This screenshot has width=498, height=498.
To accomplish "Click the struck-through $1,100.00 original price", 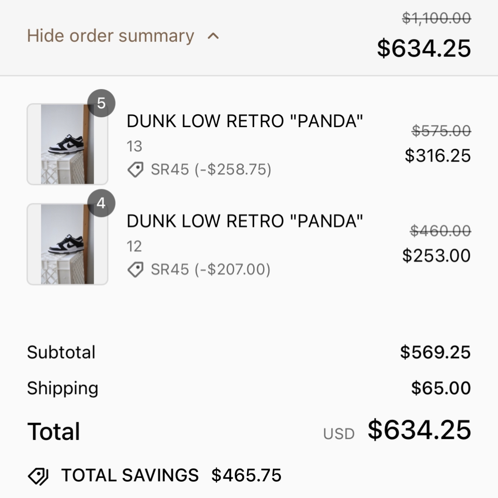I will 437,18.
